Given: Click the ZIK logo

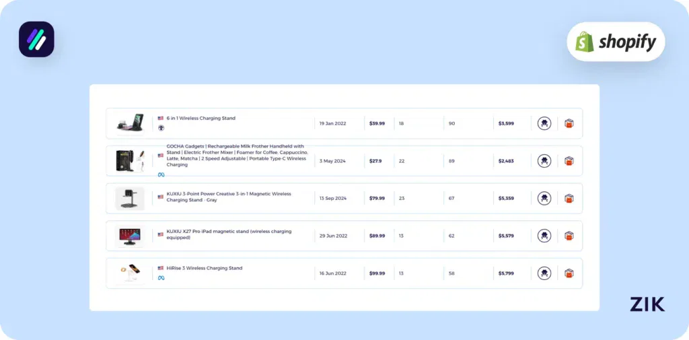Looking at the screenshot, I should pyautogui.click(x=647, y=304).
